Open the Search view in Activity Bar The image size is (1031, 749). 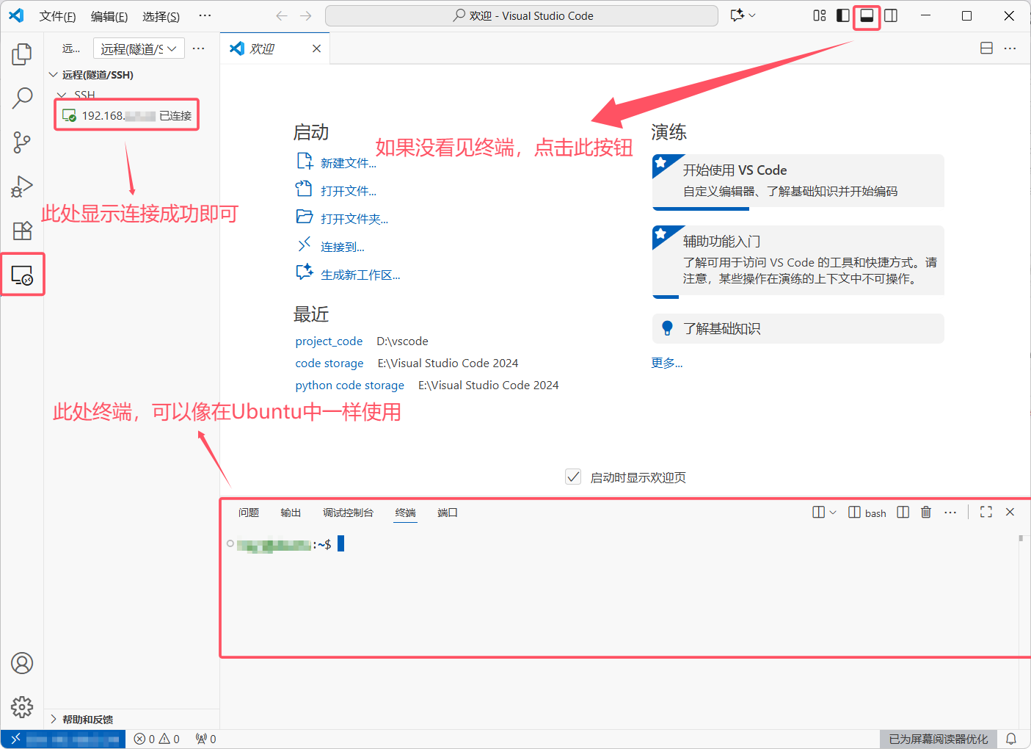(22, 97)
